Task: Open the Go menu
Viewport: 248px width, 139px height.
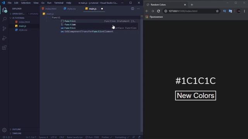Action: [43, 3]
